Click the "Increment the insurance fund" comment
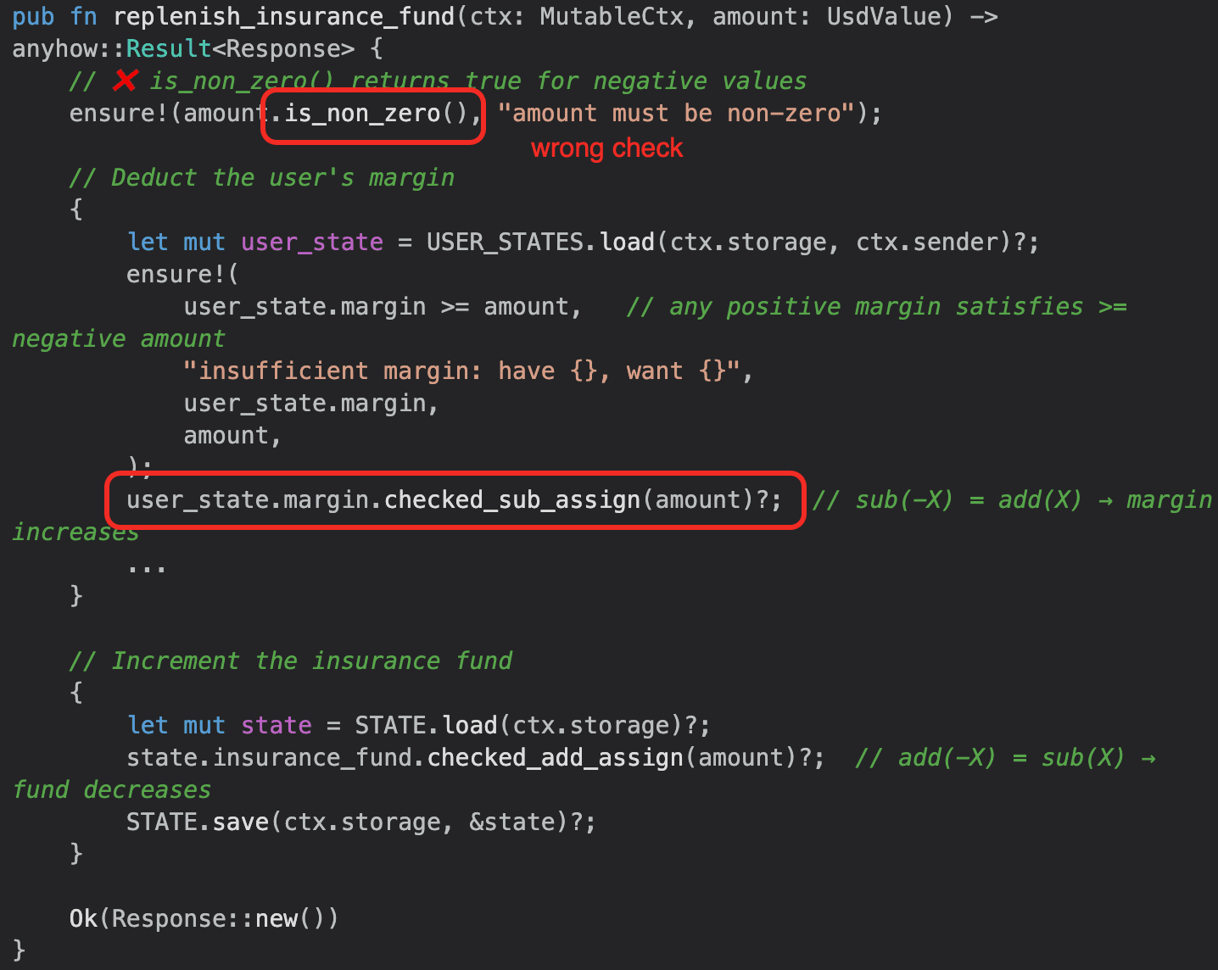 (291, 661)
